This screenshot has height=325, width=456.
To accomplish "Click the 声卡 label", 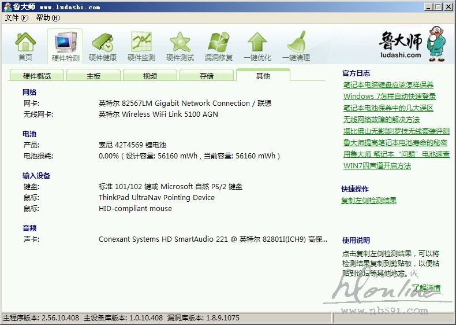I will [31, 239].
